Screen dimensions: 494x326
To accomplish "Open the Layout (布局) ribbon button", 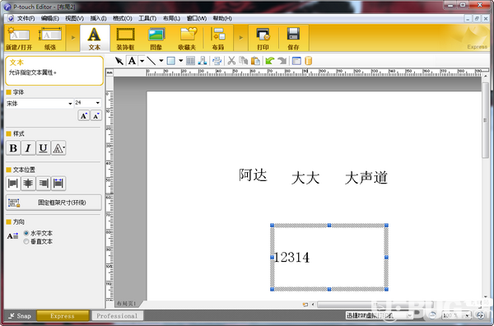I will pyautogui.click(x=218, y=39).
